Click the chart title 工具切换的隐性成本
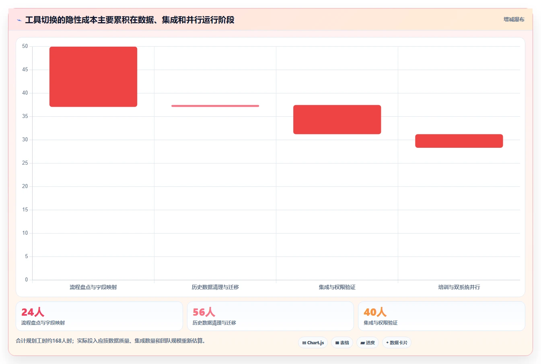541x364 pixels. tap(130, 20)
